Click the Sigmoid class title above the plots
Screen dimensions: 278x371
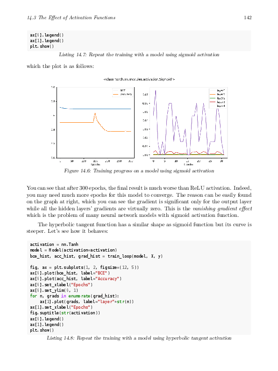pos(139,79)
